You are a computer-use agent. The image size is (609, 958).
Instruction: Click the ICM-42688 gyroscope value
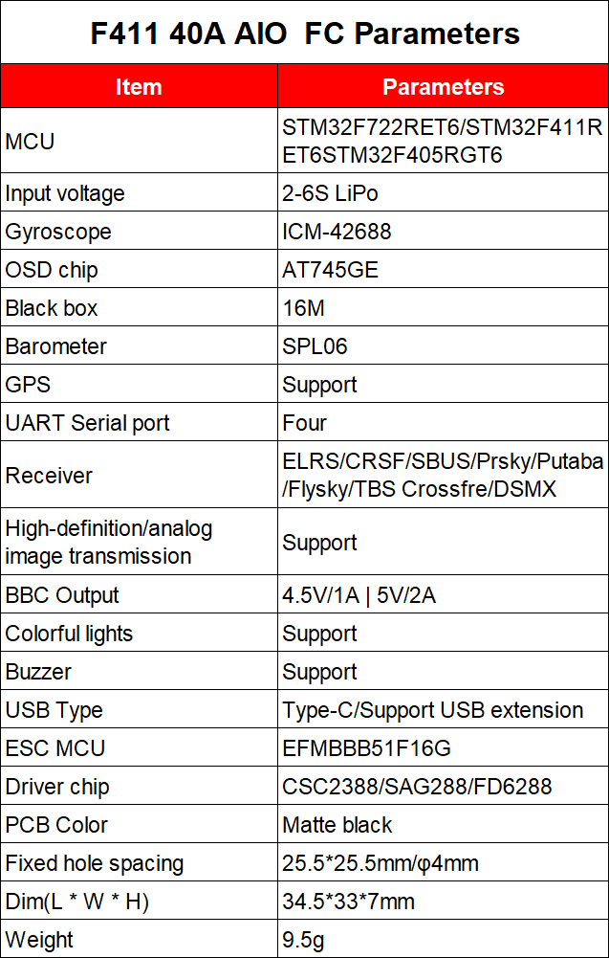click(337, 232)
